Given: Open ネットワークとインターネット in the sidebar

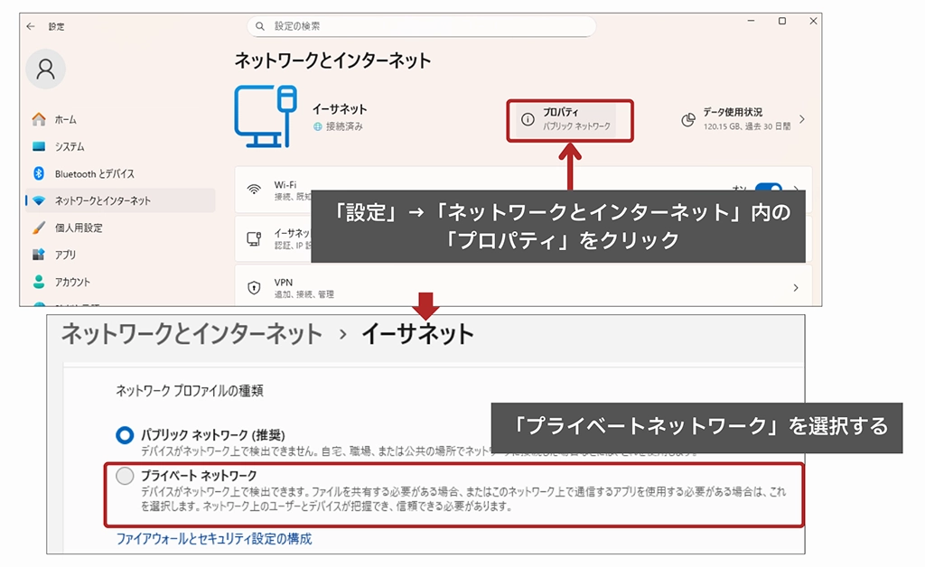Looking at the screenshot, I should tap(102, 200).
